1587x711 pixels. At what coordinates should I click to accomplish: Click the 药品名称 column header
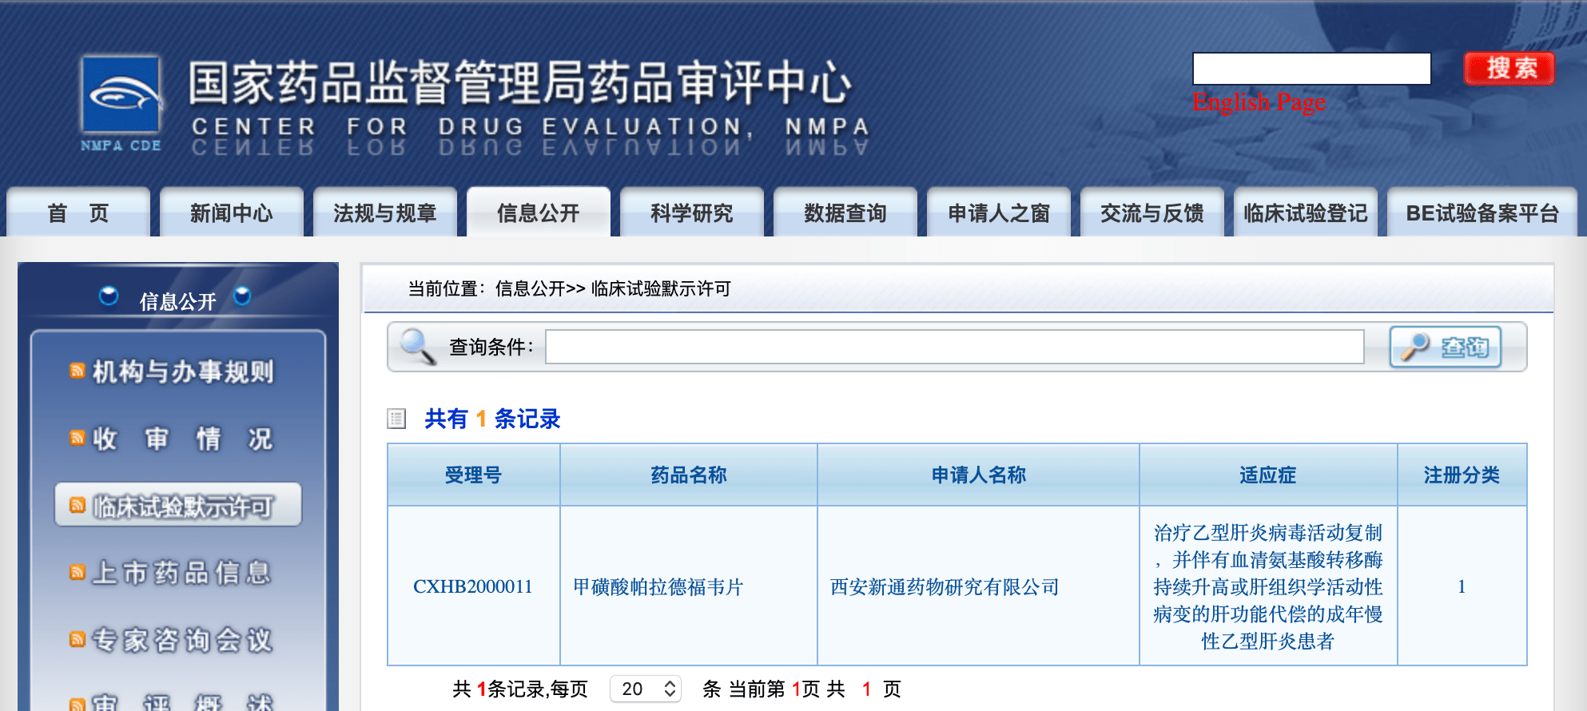coord(689,475)
